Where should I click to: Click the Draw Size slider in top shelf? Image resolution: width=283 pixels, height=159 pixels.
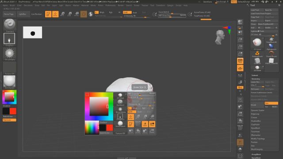click(172, 16)
